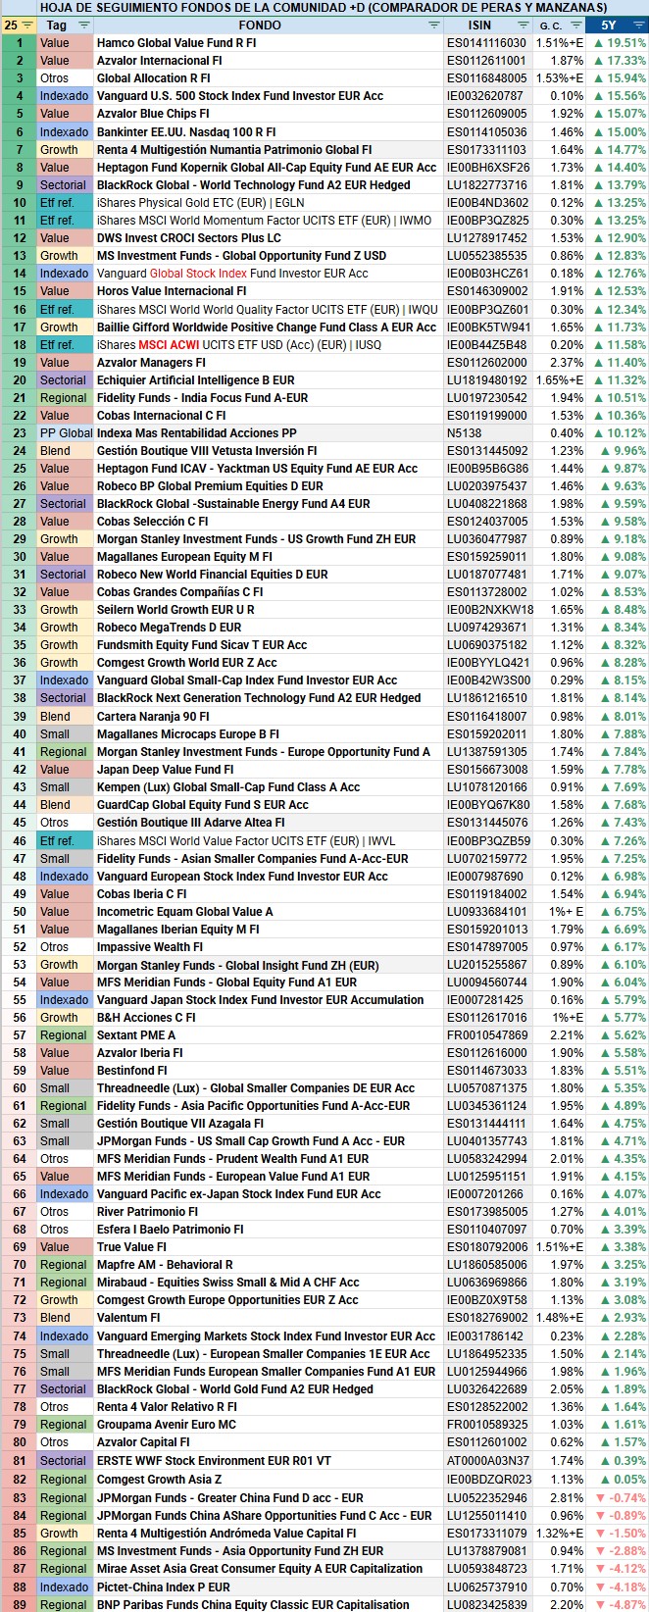The height and width of the screenshot is (1612, 649).
Task: Click the Sectorial tag for BlackRock World Technology
Action: pos(66,185)
